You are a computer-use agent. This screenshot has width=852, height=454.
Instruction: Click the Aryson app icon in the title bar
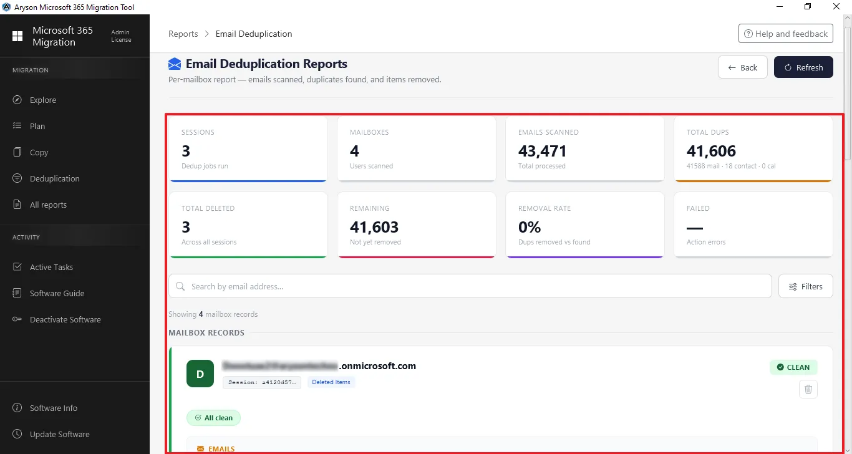pyautogui.click(x=6, y=7)
